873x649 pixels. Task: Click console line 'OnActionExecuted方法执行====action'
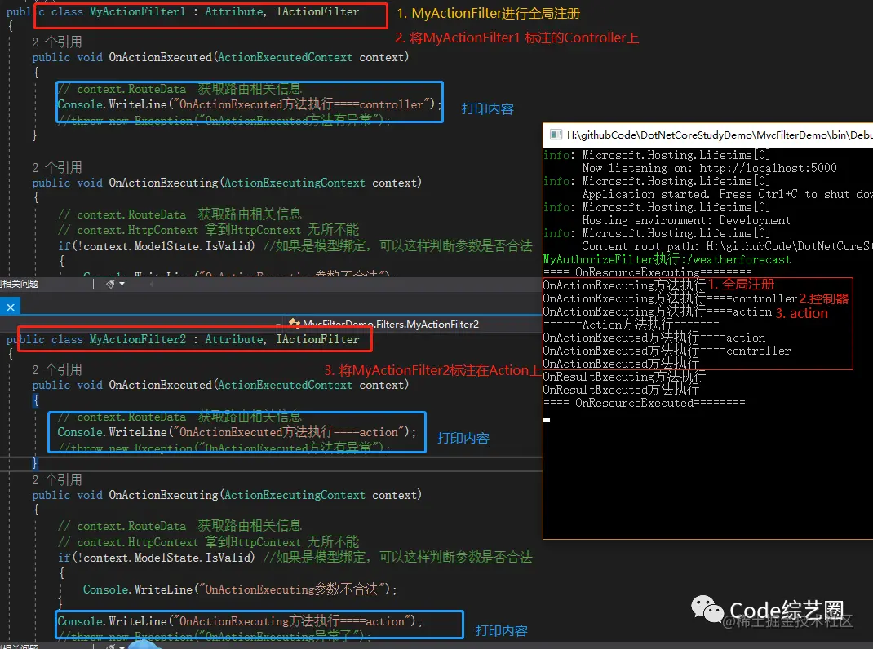[654, 338]
